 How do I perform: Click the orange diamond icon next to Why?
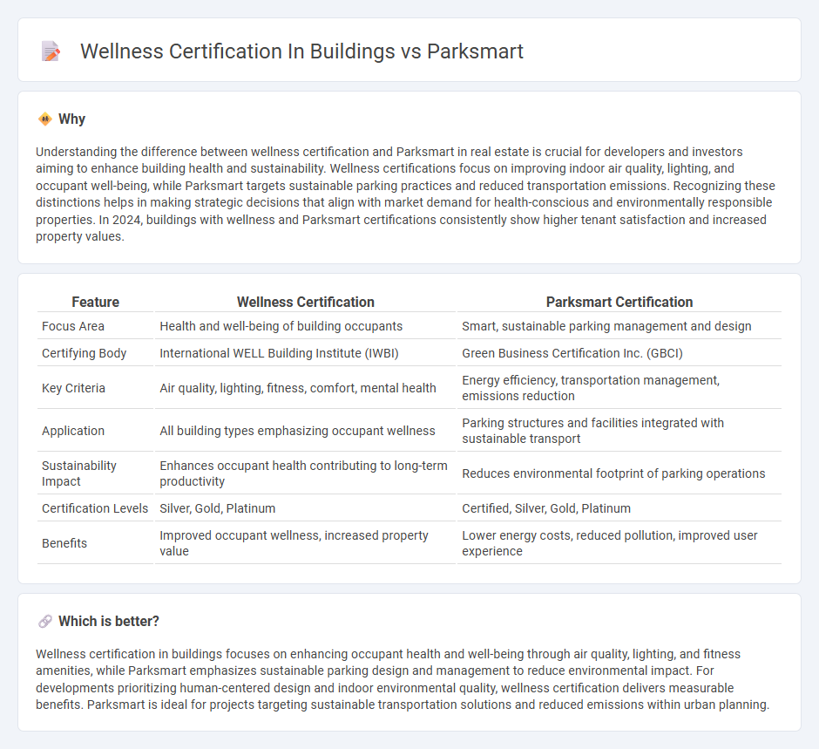45,119
